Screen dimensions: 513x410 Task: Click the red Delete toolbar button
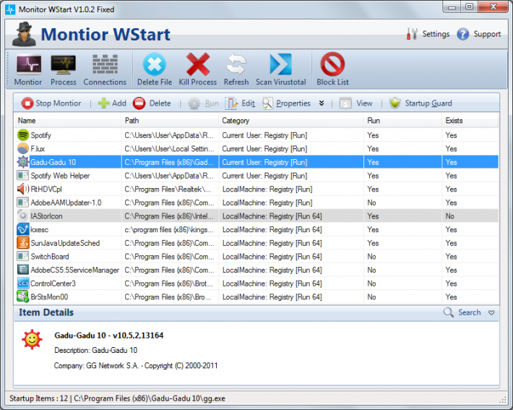152,103
